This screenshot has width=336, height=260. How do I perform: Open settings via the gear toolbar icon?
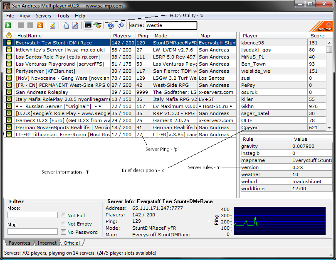97,25
